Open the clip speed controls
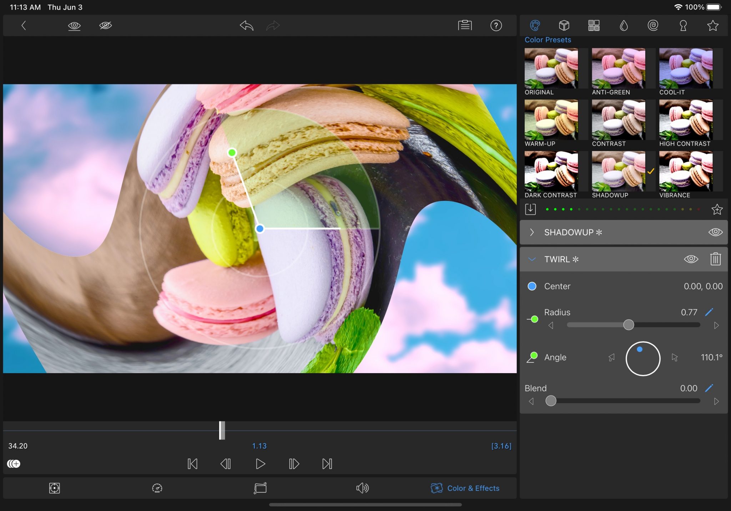The height and width of the screenshot is (511, 731). click(x=156, y=488)
